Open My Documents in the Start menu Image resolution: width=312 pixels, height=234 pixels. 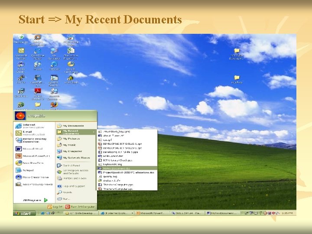(76, 126)
